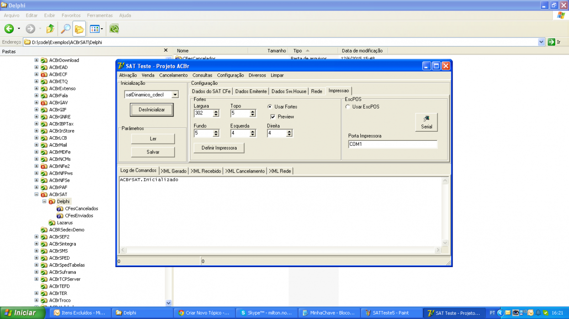The width and height of the screenshot is (569, 319).
Task: Open the Cancelamento menu
Action: [x=173, y=75]
